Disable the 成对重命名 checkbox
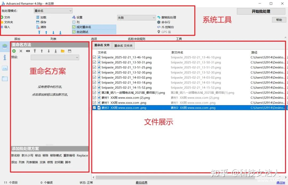Screen dimensions: 288x185 click(74, 27)
